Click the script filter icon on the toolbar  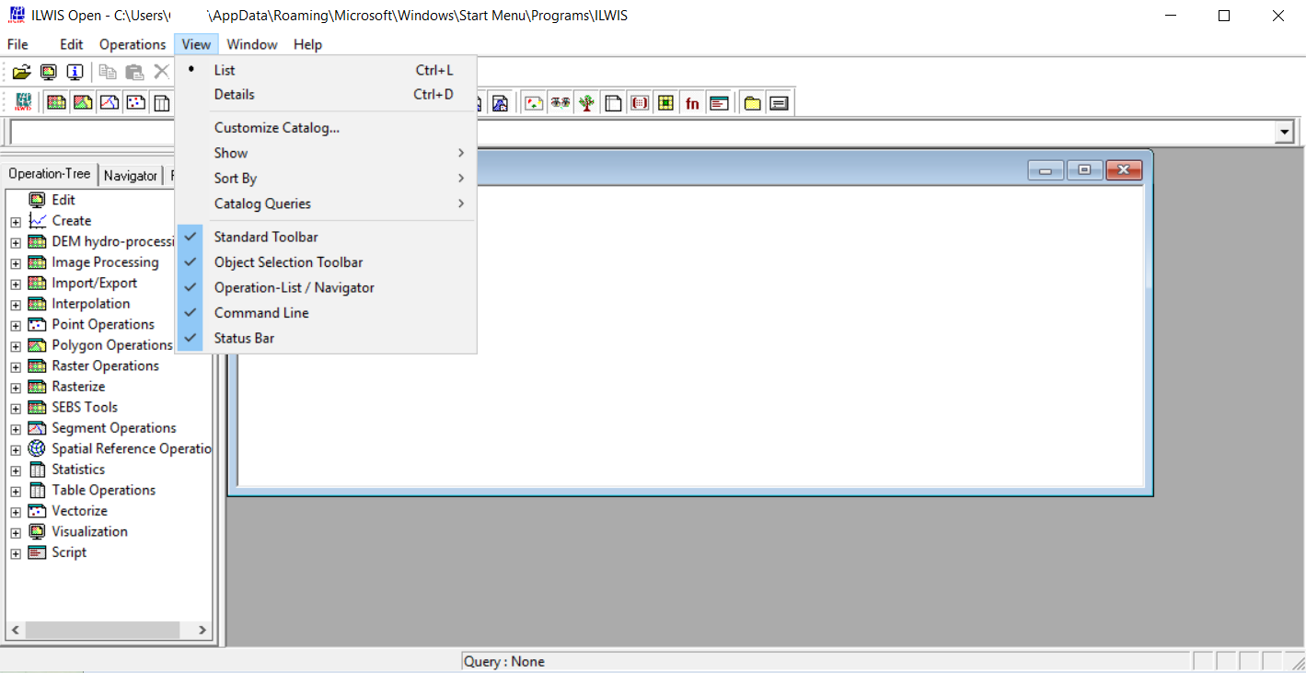pyautogui.click(x=718, y=102)
